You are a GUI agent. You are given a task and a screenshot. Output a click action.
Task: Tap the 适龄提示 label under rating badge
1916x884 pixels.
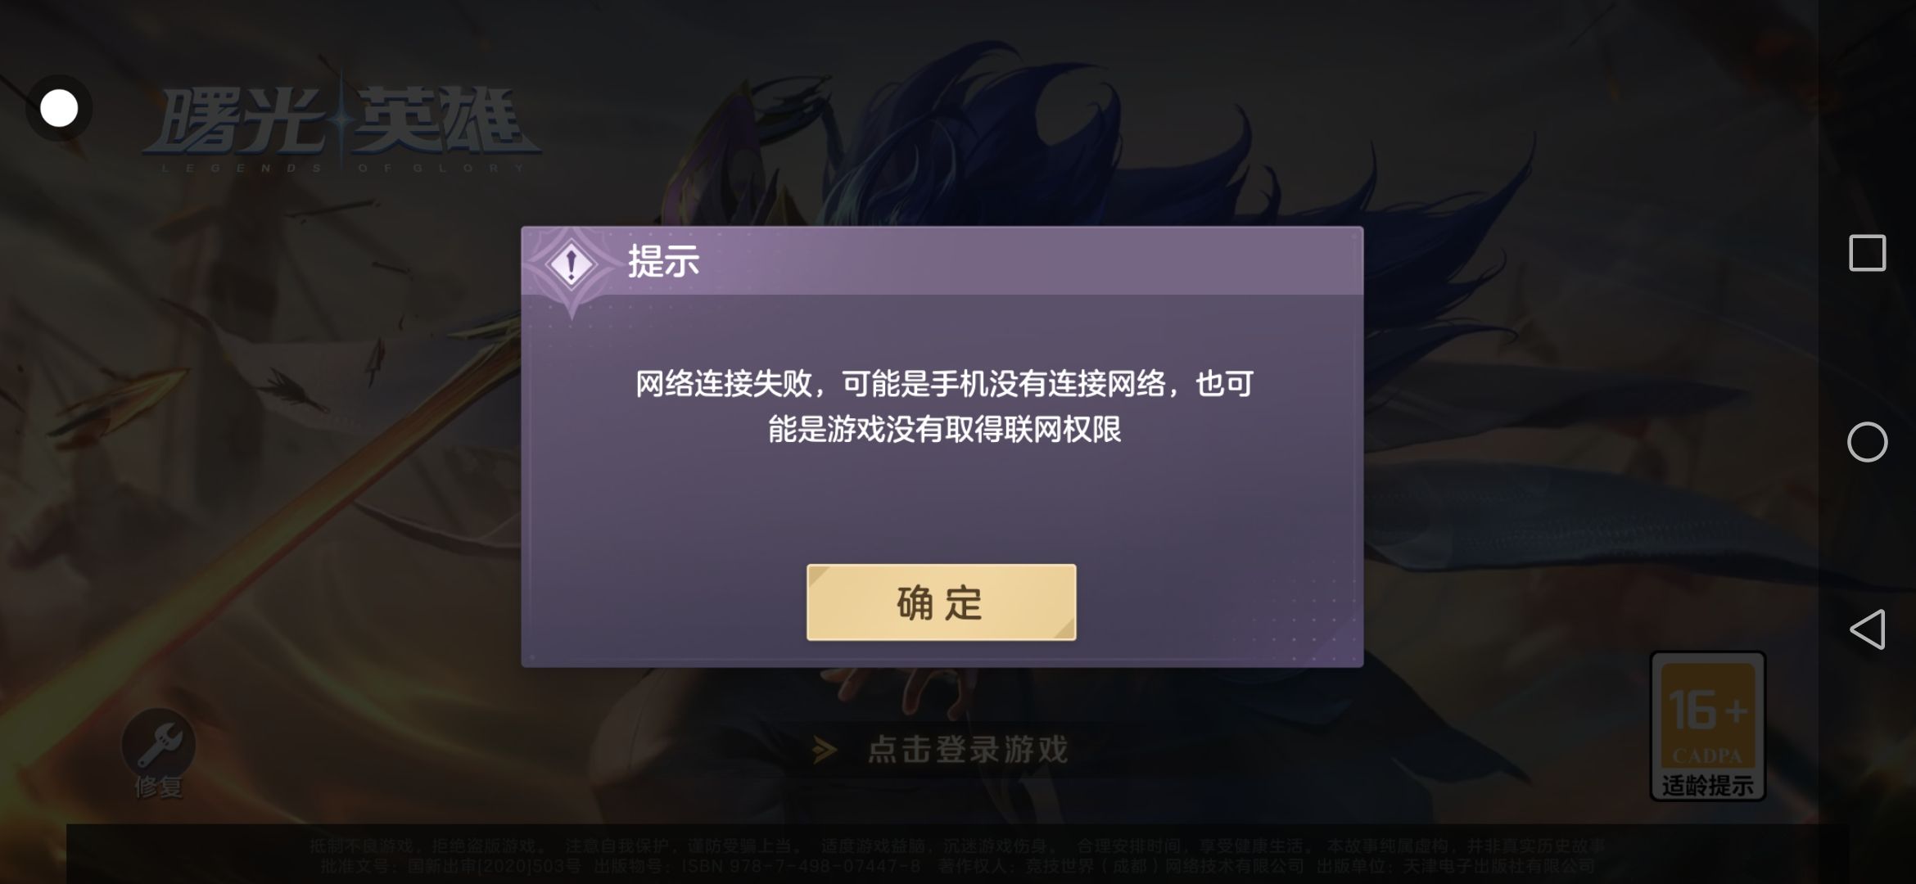pyautogui.click(x=1707, y=786)
